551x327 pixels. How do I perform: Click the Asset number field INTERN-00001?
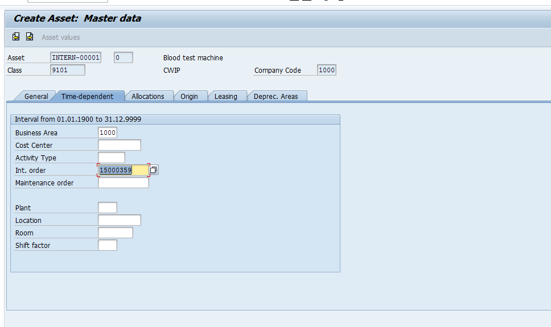(76, 57)
